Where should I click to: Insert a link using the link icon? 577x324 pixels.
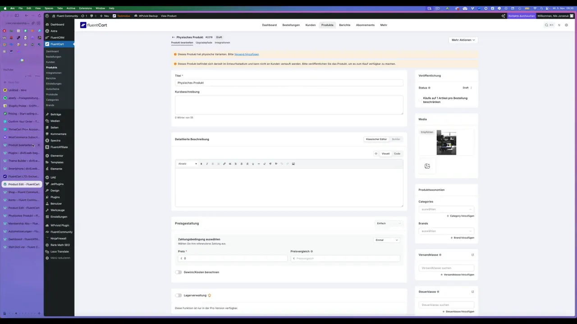point(224,163)
